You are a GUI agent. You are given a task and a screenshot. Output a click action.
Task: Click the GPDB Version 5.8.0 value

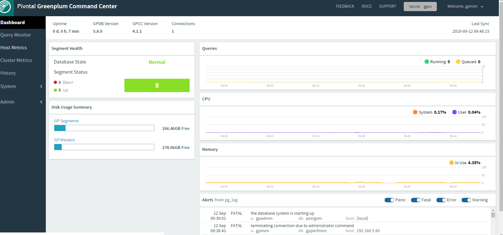point(98,31)
